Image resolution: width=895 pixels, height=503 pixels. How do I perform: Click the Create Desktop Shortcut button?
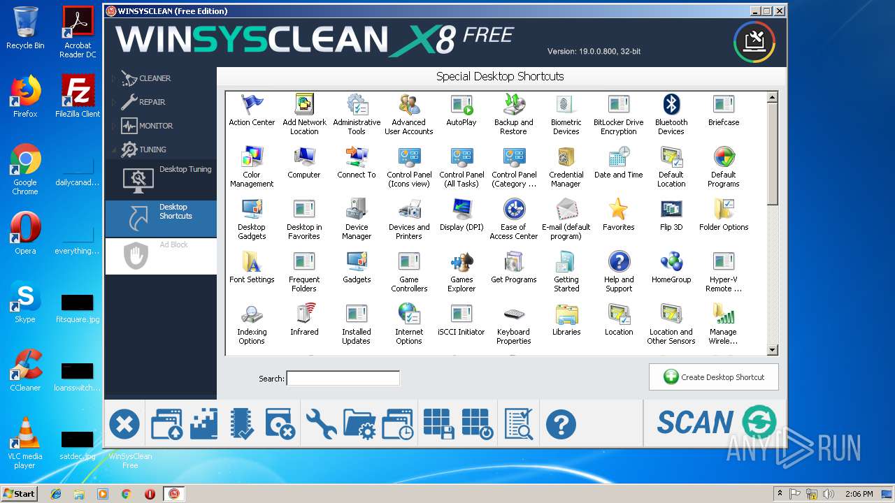point(713,377)
